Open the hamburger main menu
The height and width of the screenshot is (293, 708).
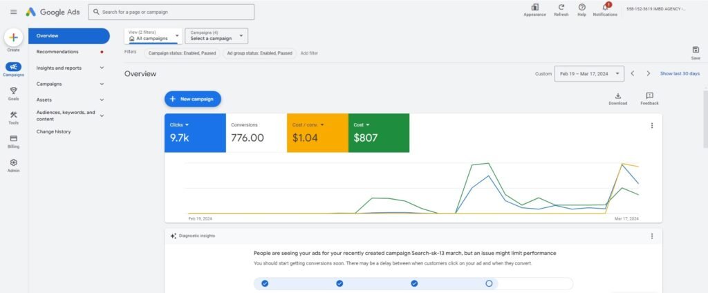pyautogui.click(x=14, y=12)
